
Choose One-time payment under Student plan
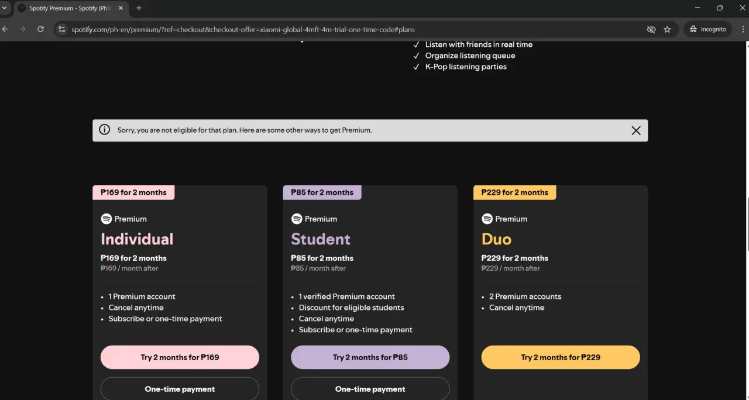(x=370, y=389)
